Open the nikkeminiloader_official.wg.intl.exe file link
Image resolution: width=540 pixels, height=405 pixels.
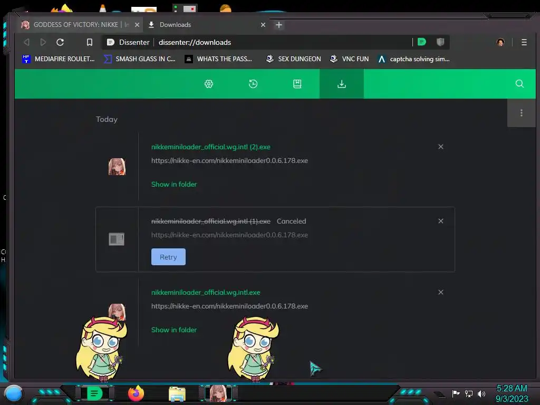tap(206, 292)
